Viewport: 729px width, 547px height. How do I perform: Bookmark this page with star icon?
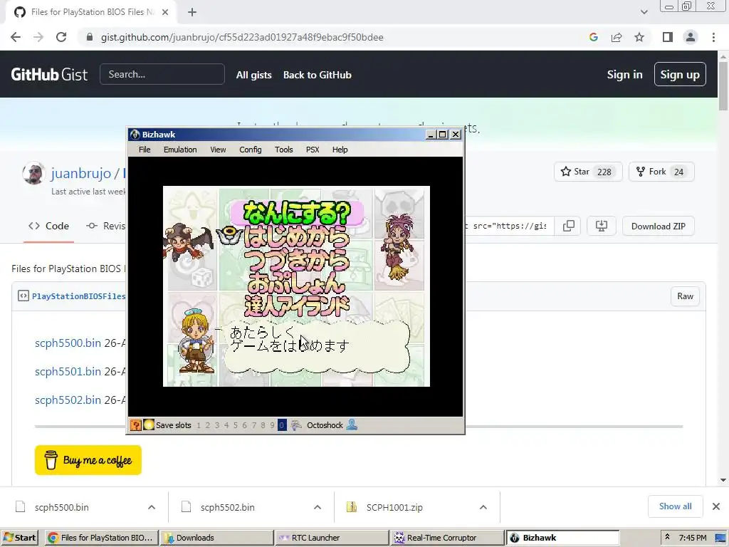pyautogui.click(x=639, y=37)
